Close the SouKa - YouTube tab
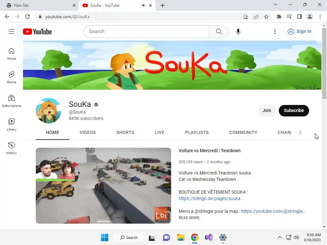The image size is (327, 245). (150, 5)
